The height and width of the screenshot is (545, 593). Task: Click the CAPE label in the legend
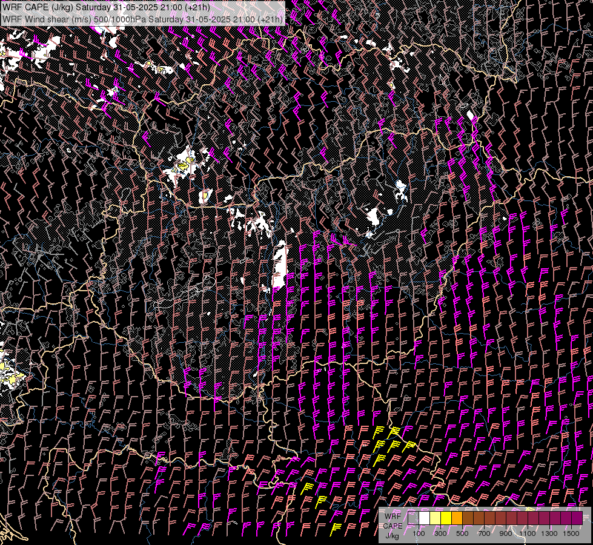pos(393,526)
